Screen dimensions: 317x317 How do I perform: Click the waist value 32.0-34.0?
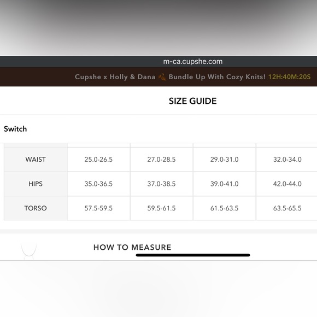click(287, 159)
